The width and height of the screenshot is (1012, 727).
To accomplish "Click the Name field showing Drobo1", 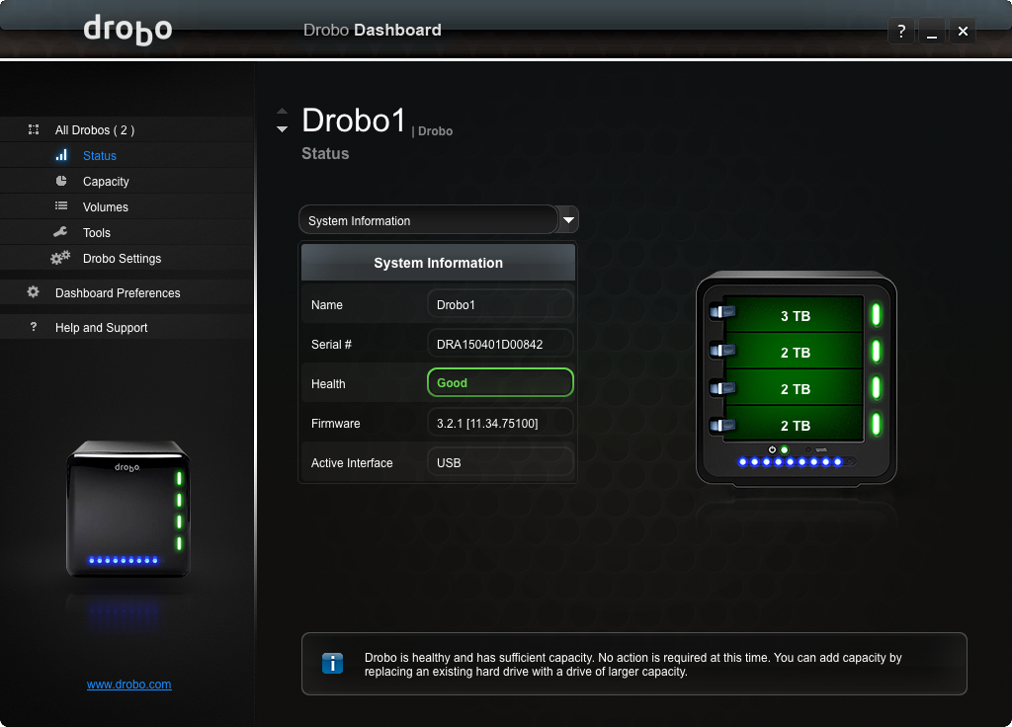I will coord(499,304).
